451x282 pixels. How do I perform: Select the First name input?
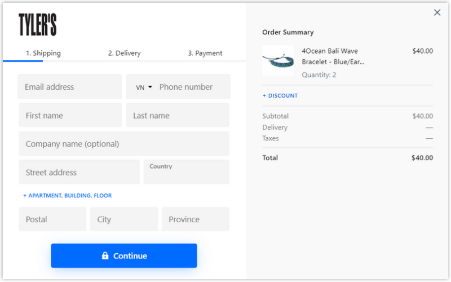point(70,116)
